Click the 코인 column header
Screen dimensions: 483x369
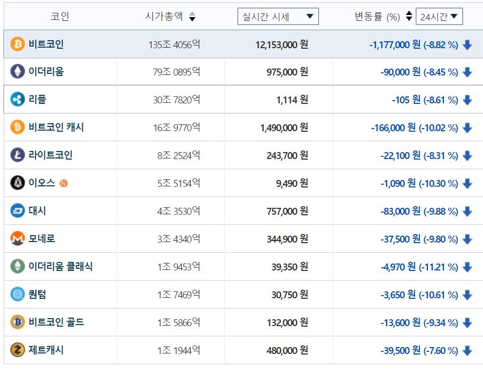pos(60,17)
